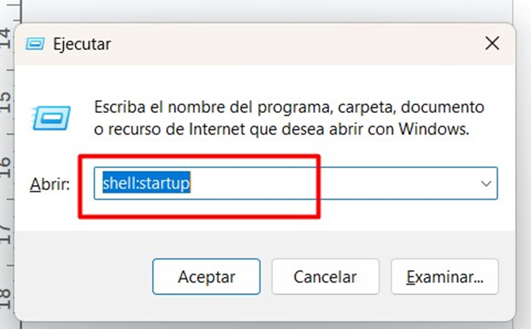Image resolution: width=531 pixels, height=329 pixels.
Task: Open the file browser via Examinar...
Action: point(445,277)
